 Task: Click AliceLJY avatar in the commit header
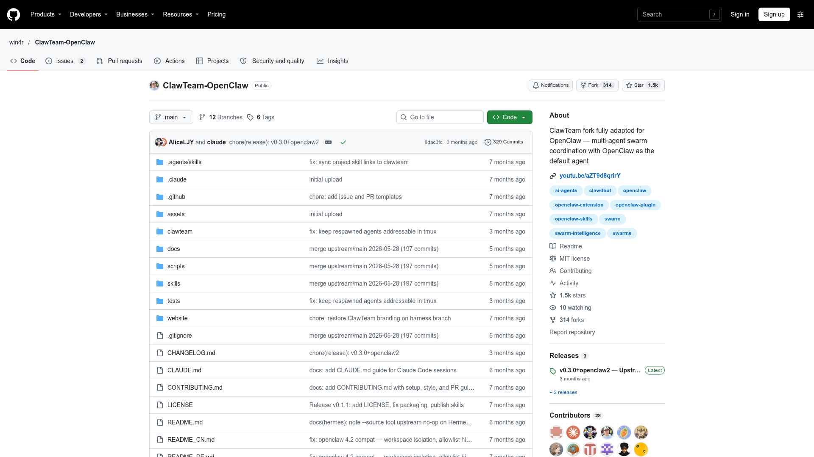[x=159, y=142]
